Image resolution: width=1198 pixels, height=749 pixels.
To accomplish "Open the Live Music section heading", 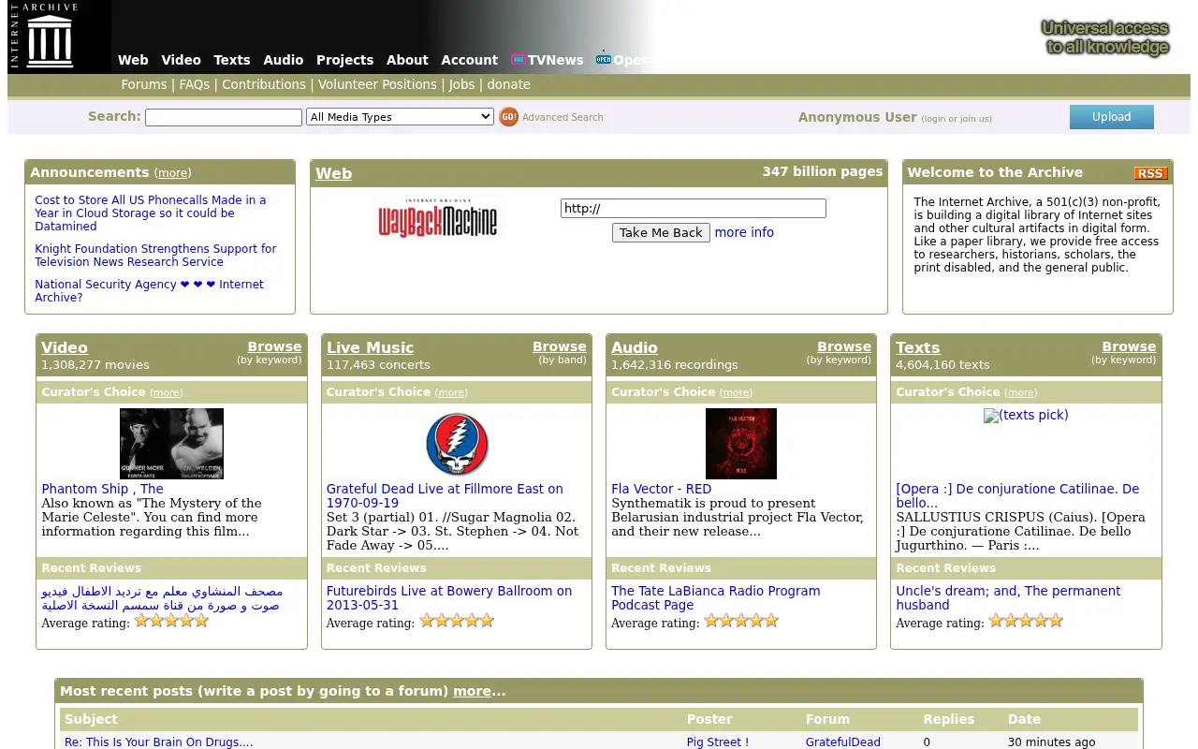I will point(370,347).
